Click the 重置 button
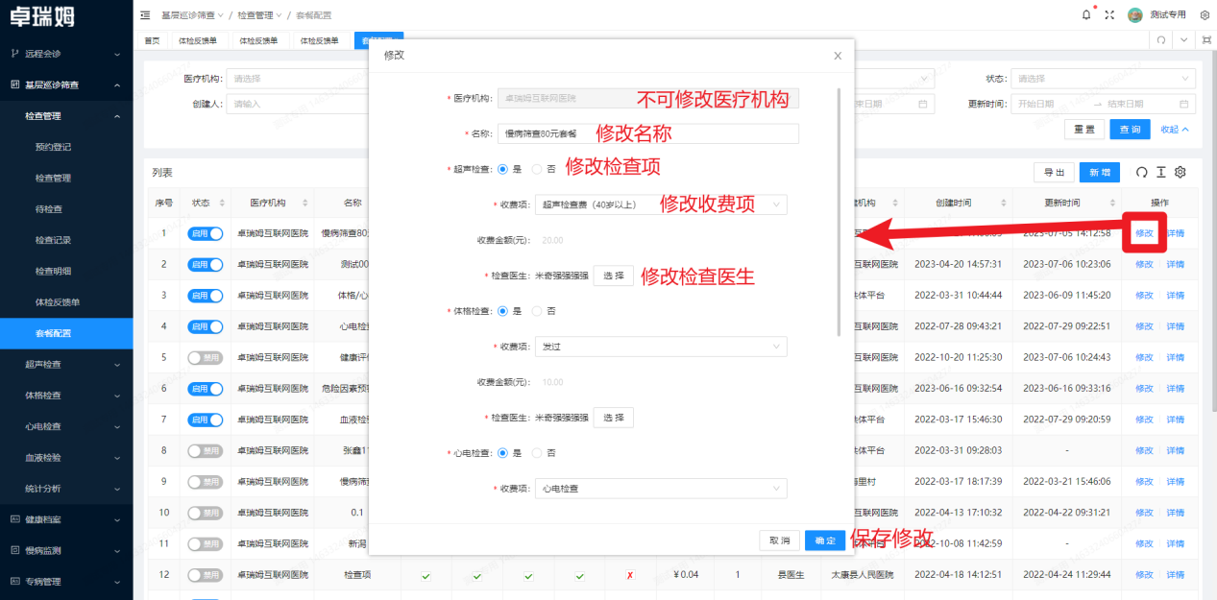Viewport: 1217px width, 600px height. click(x=1083, y=129)
